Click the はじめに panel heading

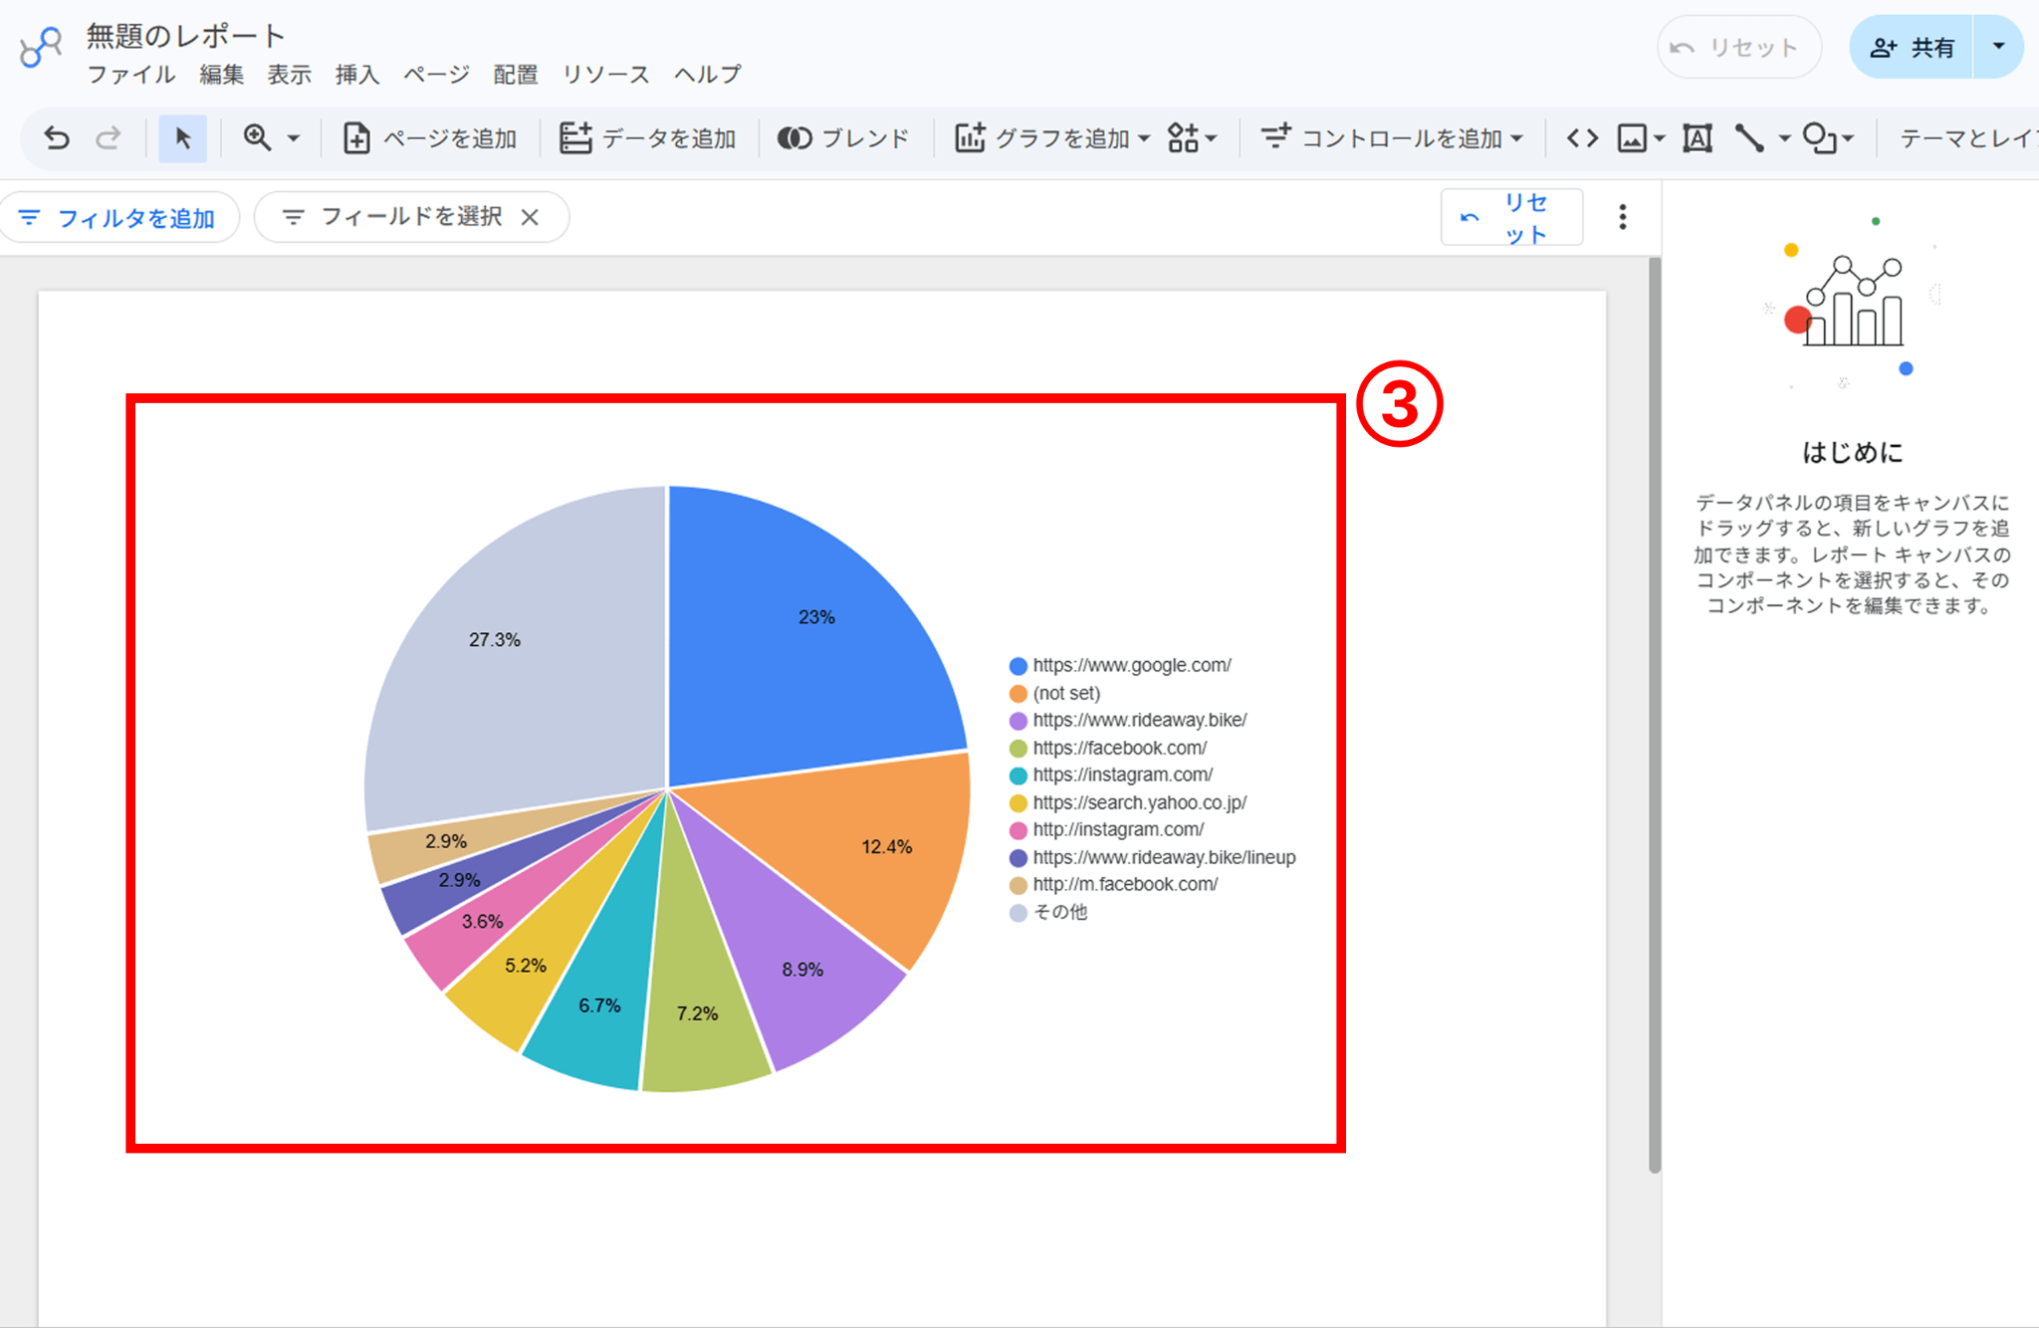pos(1852,453)
